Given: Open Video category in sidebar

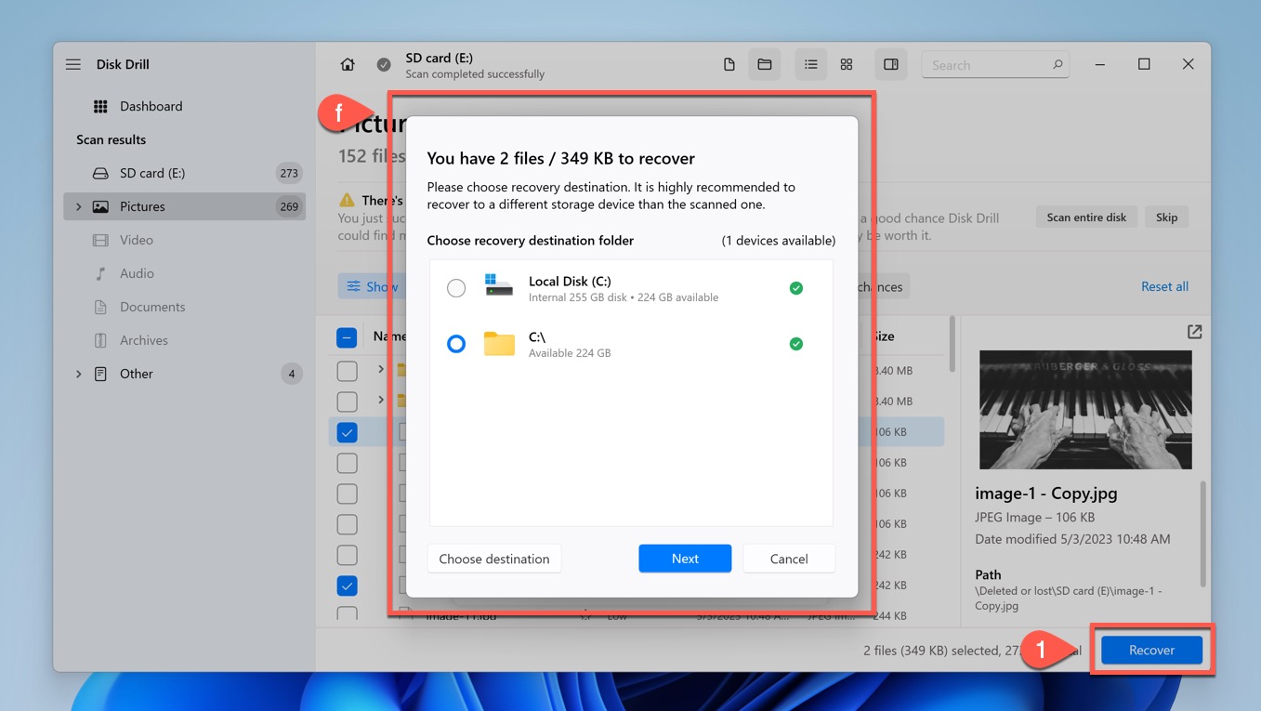Looking at the screenshot, I should [184, 240].
